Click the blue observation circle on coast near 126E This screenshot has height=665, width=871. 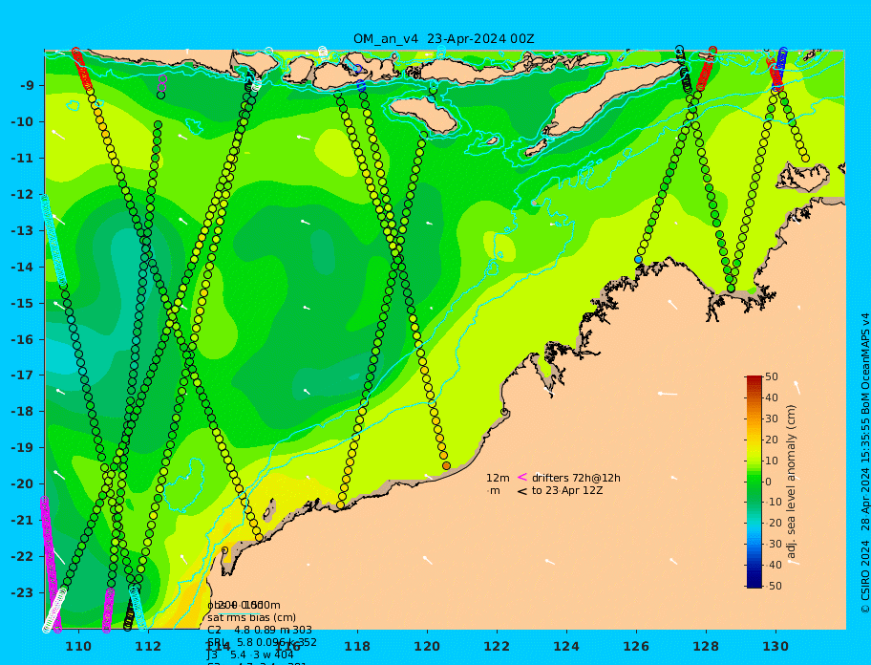pyautogui.click(x=638, y=260)
